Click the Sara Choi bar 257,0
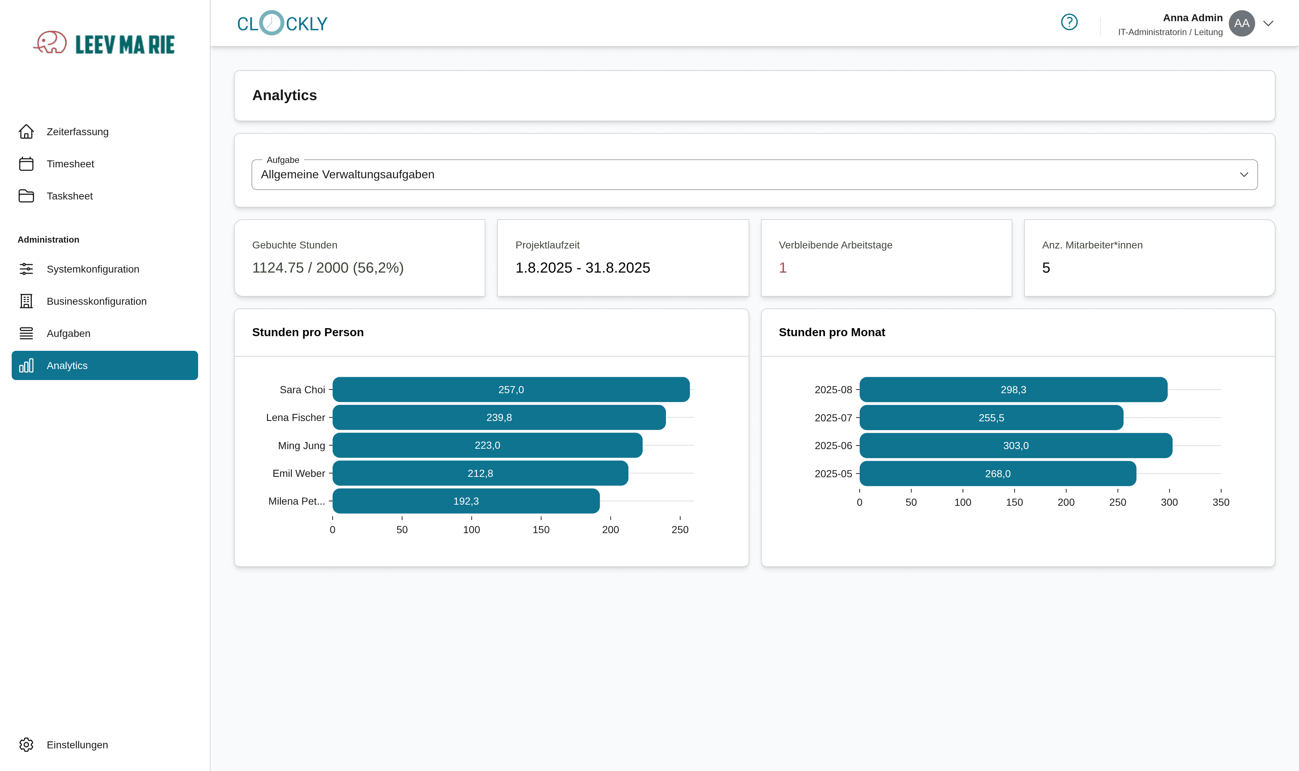 pyautogui.click(x=511, y=390)
